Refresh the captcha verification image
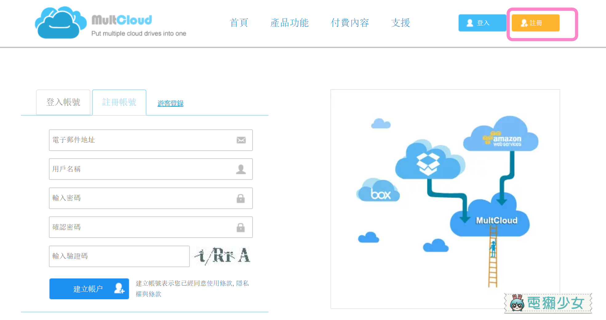The width and height of the screenshot is (606, 320). click(223, 256)
